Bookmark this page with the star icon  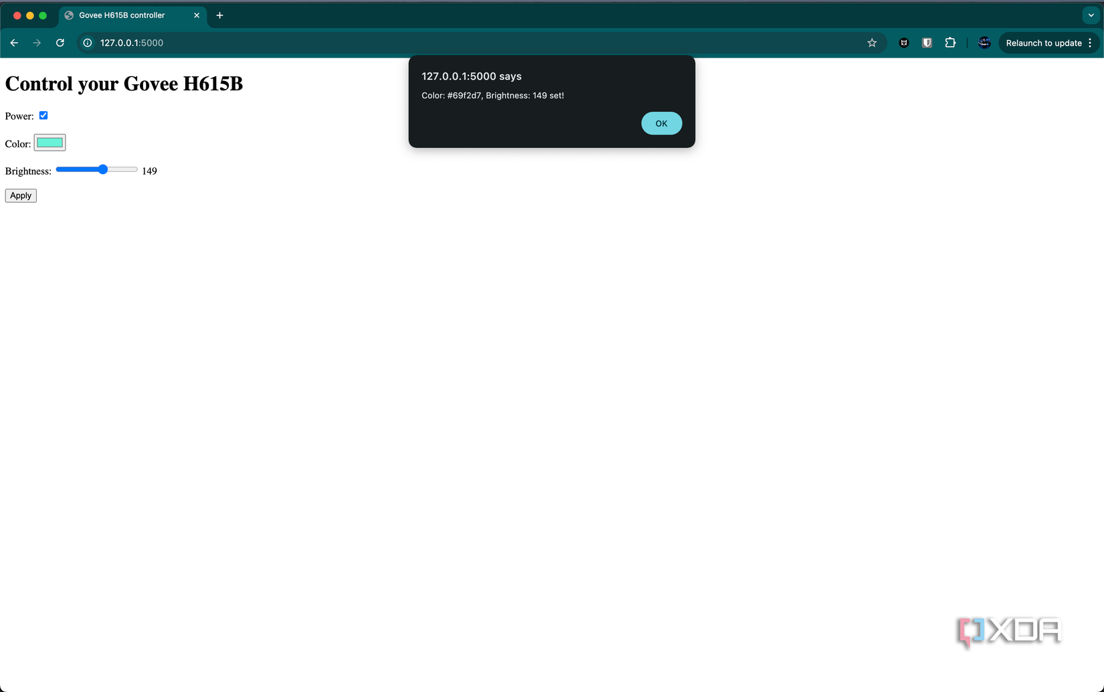click(x=872, y=43)
